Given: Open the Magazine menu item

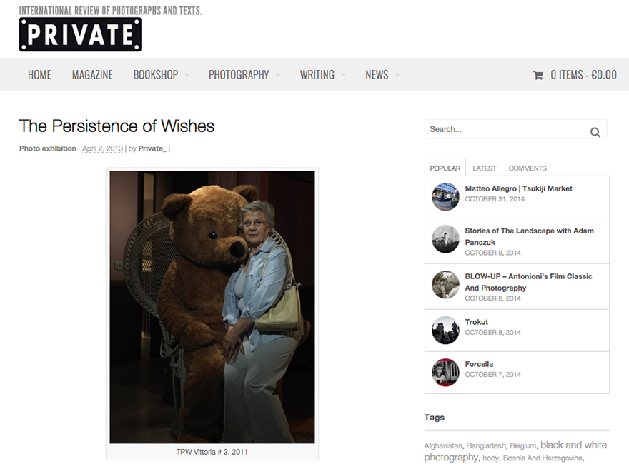Looking at the screenshot, I should point(92,75).
